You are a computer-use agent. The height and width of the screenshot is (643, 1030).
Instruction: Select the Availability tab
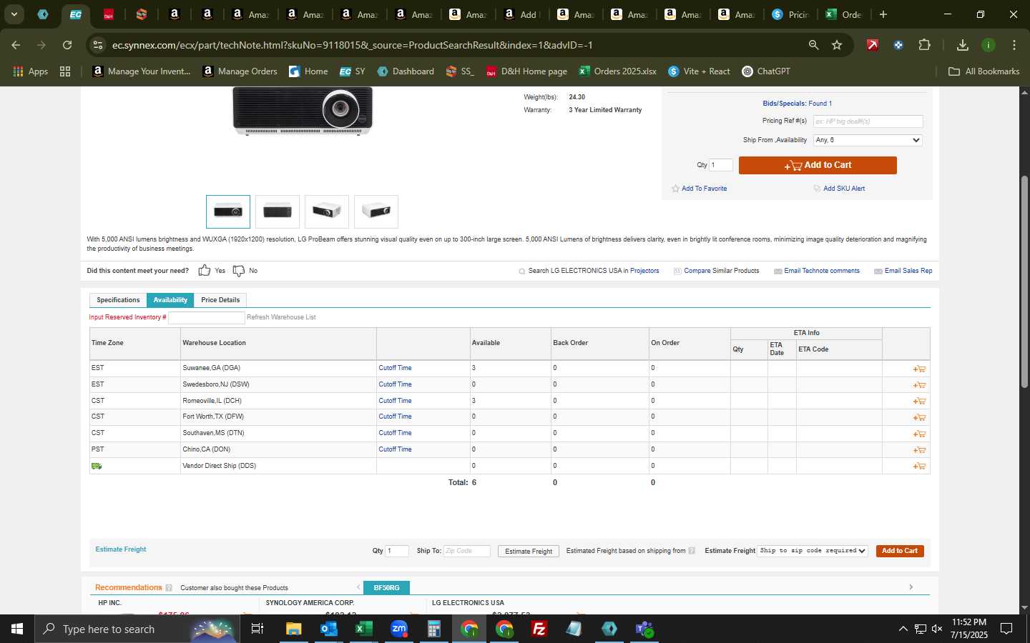coord(170,300)
